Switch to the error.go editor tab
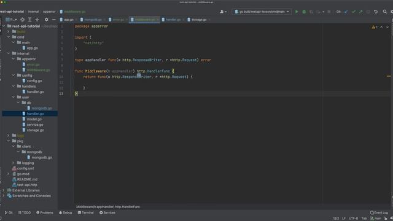The image size is (393, 221). (118, 20)
